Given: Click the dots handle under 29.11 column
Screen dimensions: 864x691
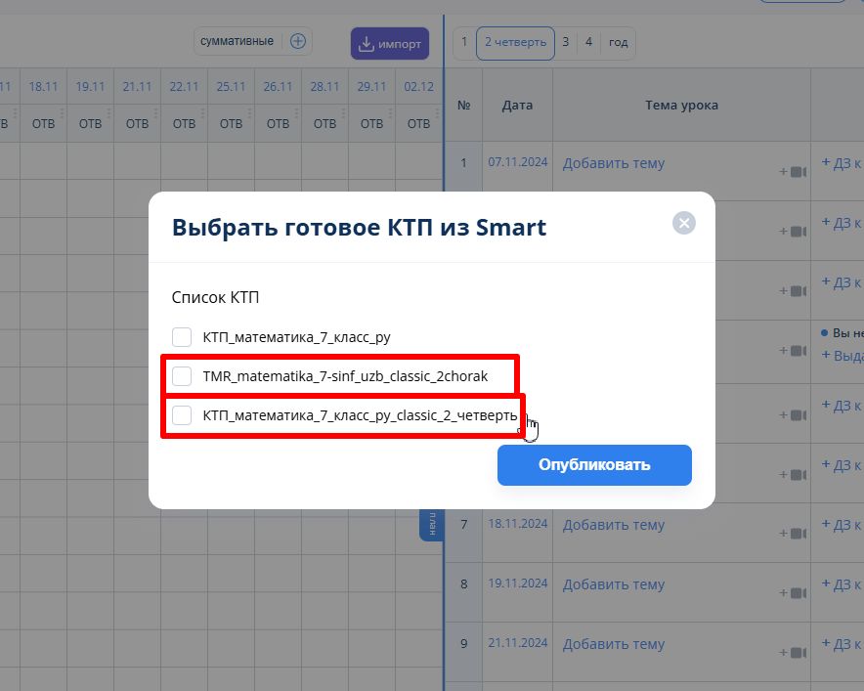Looking at the screenshot, I should pyautogui.click(x=390, y=113).
